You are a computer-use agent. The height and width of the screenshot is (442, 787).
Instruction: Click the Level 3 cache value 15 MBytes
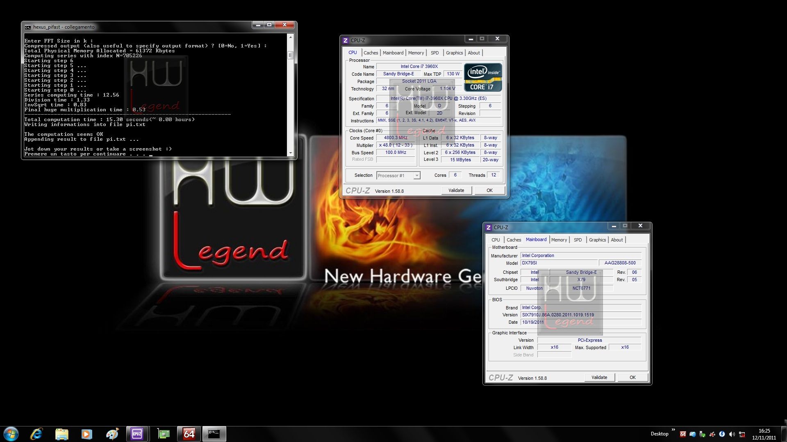coord(460,160)
